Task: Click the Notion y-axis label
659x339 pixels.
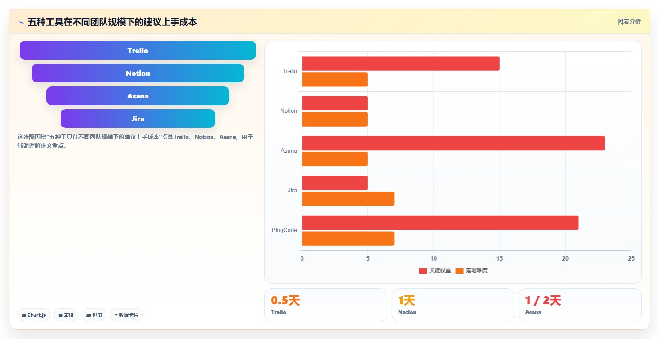Action: click(x=289, y=111)
